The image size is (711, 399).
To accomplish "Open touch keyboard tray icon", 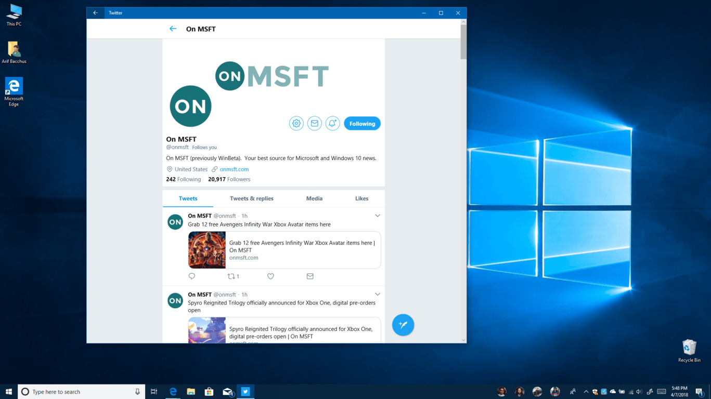I will point(662,392).
